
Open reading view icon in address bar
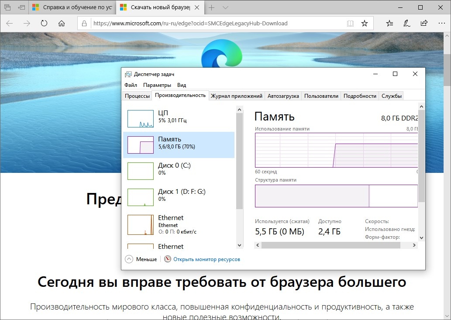point(350,24)
